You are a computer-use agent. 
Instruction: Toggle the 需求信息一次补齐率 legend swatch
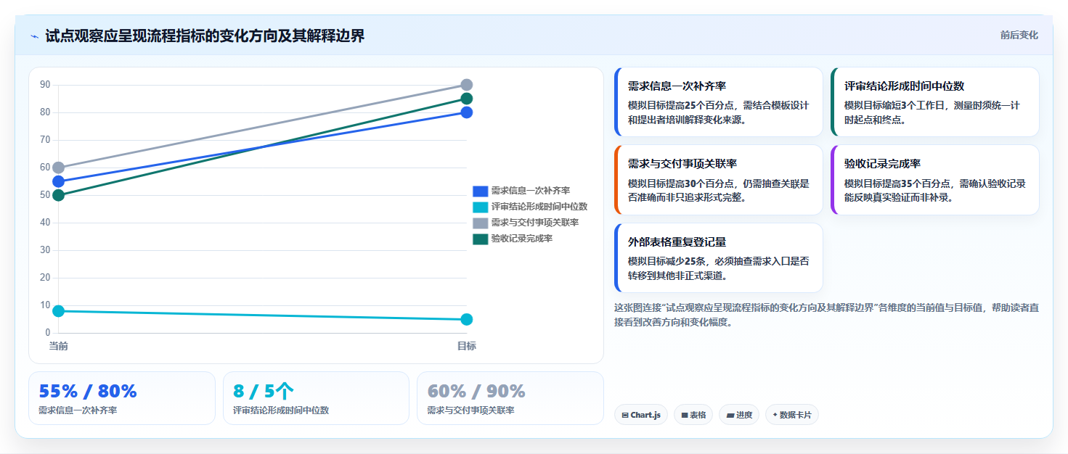(480, 191)
